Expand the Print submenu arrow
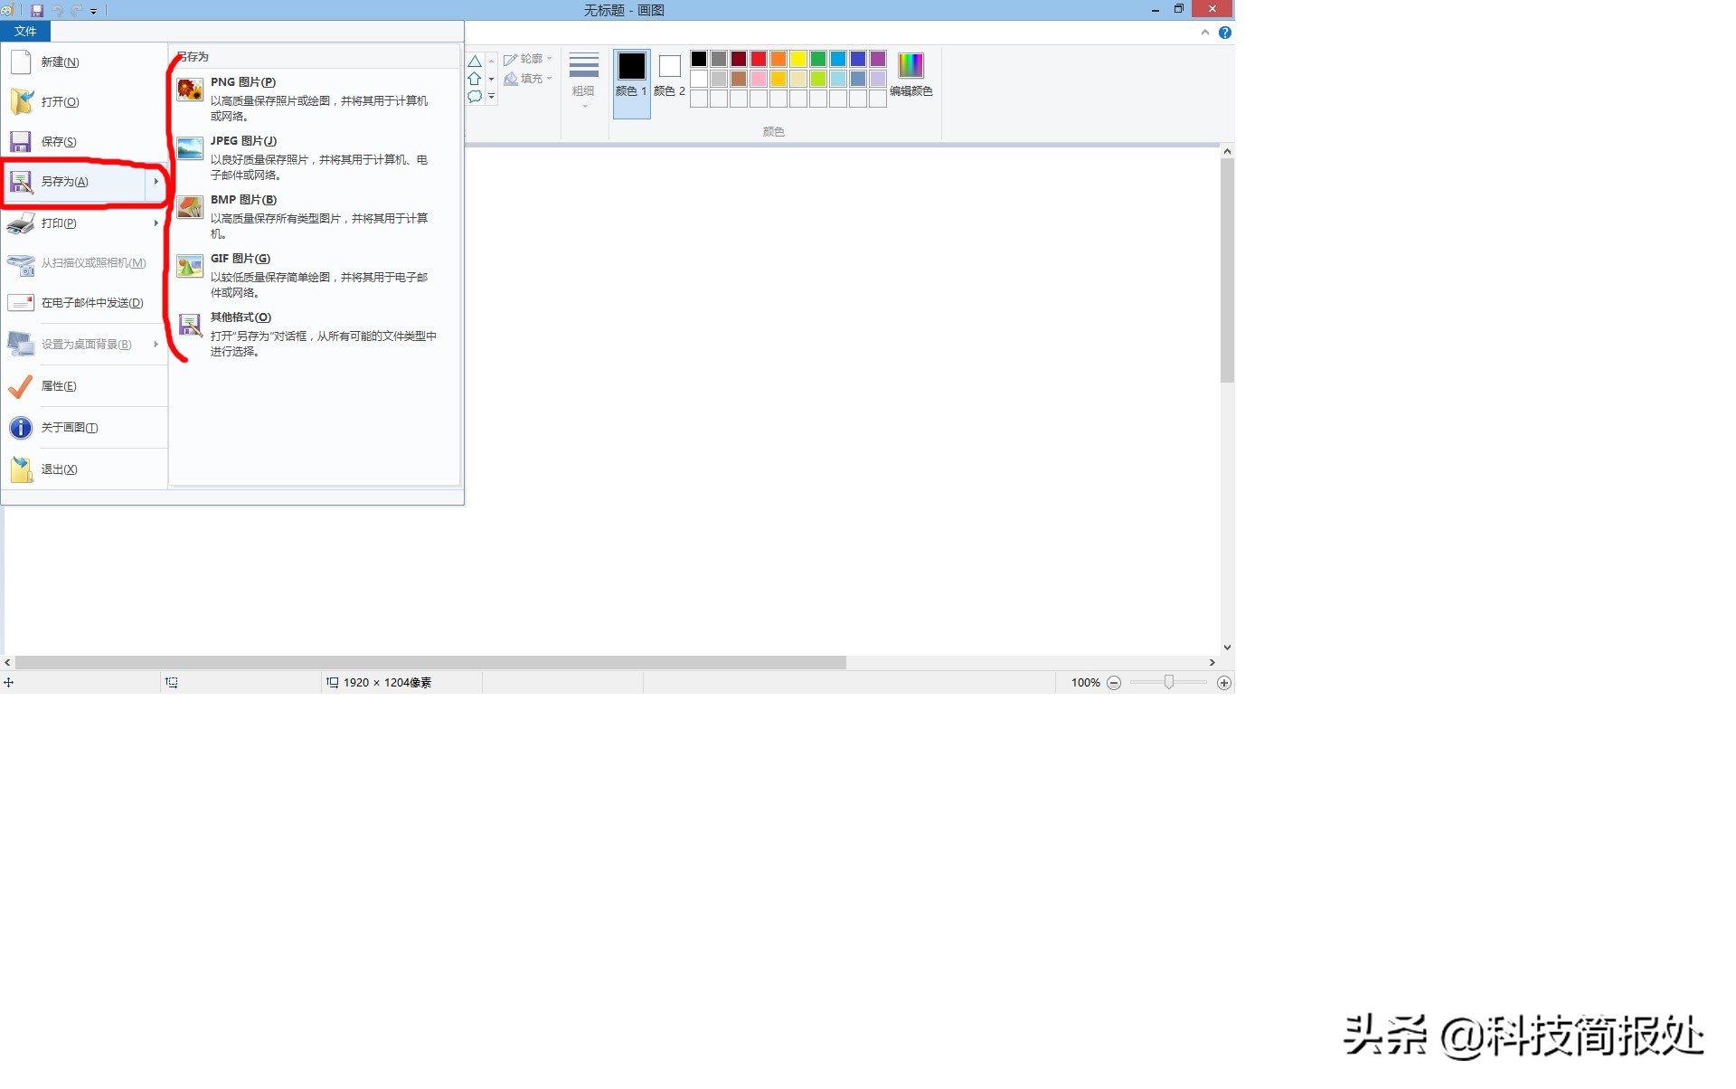This screenshot has height=1089, width=1736. pos(156,223)
